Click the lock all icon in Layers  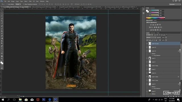156,40
